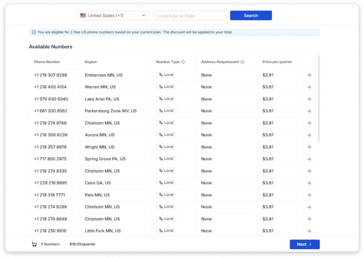Add Parkersburg Zone WV number to cart

point(309,111)
